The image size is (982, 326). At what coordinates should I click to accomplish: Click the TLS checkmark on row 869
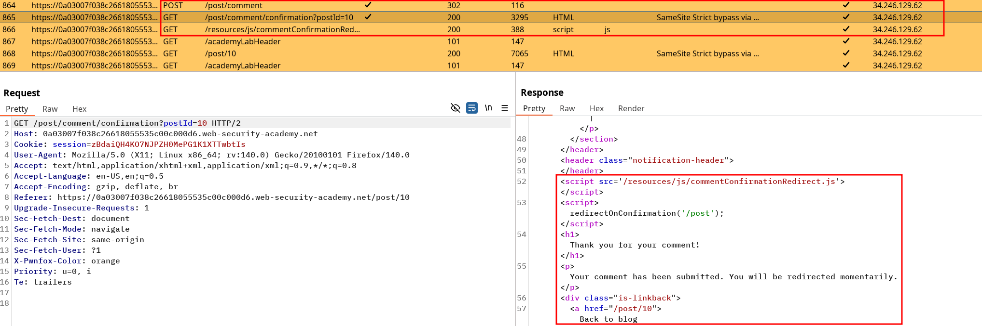pyautogui.click(x=846, y=65)
